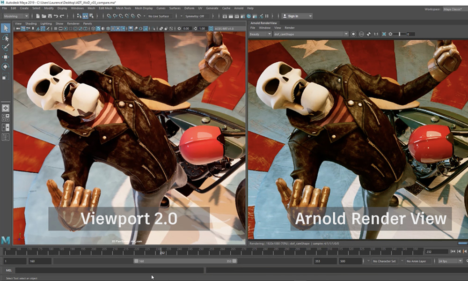
Task: Open the Mesh Tools menu
Action: [x=124, y=8]
